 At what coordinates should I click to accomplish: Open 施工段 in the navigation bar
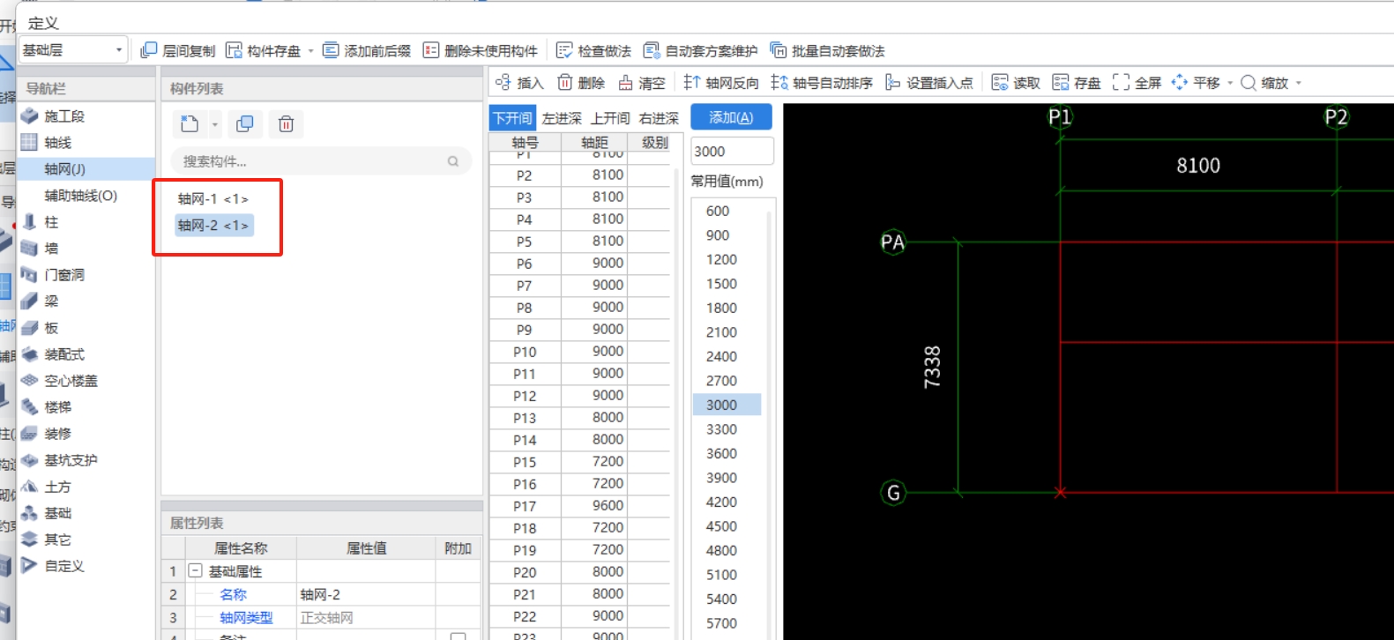point(63,116)
